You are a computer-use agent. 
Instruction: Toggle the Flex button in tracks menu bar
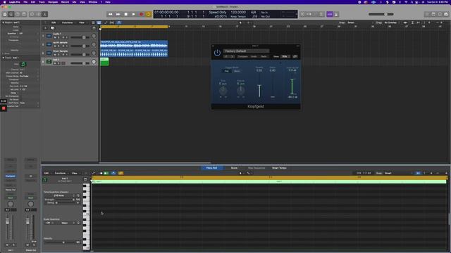111,22
